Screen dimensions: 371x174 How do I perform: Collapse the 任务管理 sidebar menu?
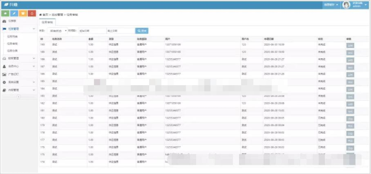pyautogui.click(x=34, y=29)
